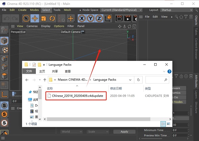This screenshot has width=199, height=141.
Task: Click the Redo arrow icon
Action: click(x=15, y=19)
